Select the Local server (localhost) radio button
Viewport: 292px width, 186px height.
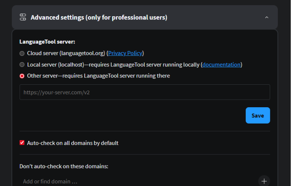tap(22, 65)
